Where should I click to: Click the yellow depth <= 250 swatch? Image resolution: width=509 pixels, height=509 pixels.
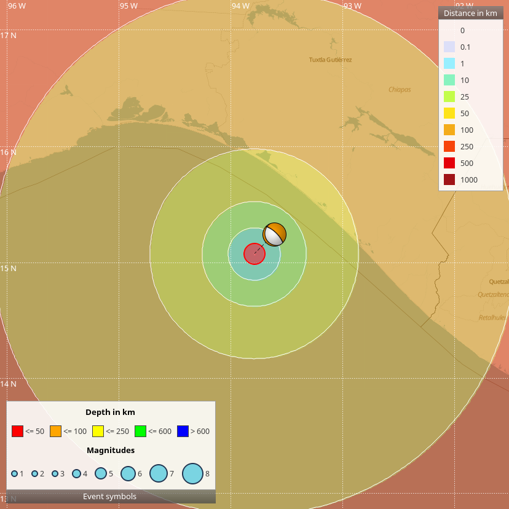pyautogui.click(x=98, y=432)
